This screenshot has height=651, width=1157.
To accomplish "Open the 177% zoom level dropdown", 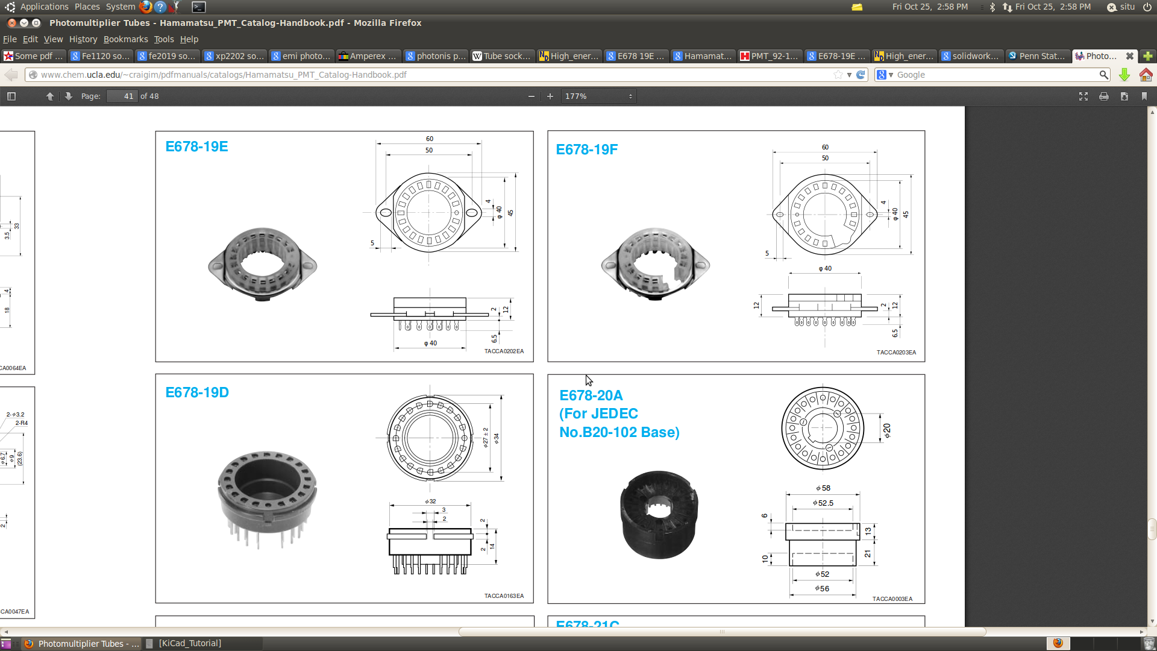I will [x=598, y=96].
